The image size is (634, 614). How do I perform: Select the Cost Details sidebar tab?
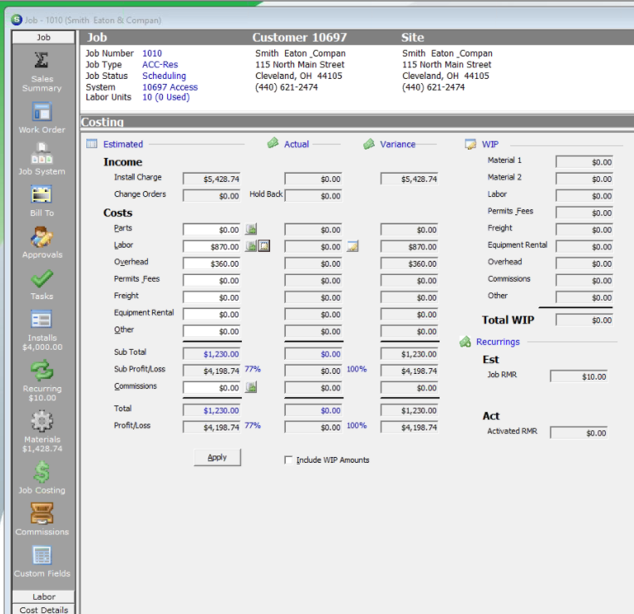[44, 610]
